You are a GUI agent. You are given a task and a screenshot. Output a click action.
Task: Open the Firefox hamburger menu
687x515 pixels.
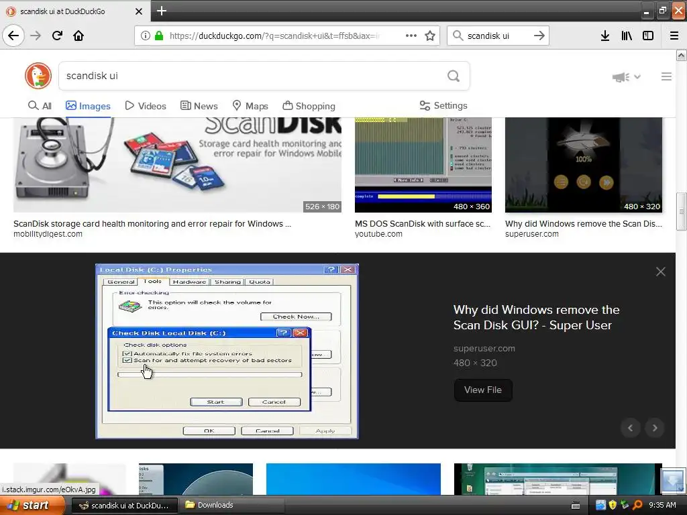coord(674,36)
